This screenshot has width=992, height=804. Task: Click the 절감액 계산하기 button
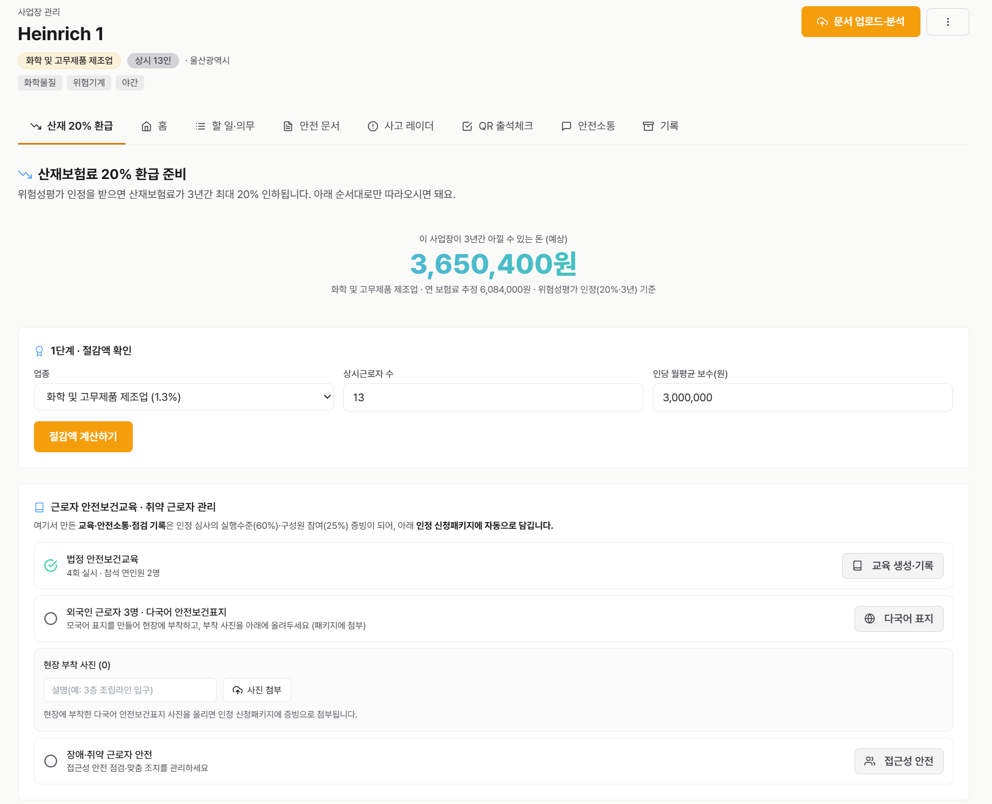(83, 437)
